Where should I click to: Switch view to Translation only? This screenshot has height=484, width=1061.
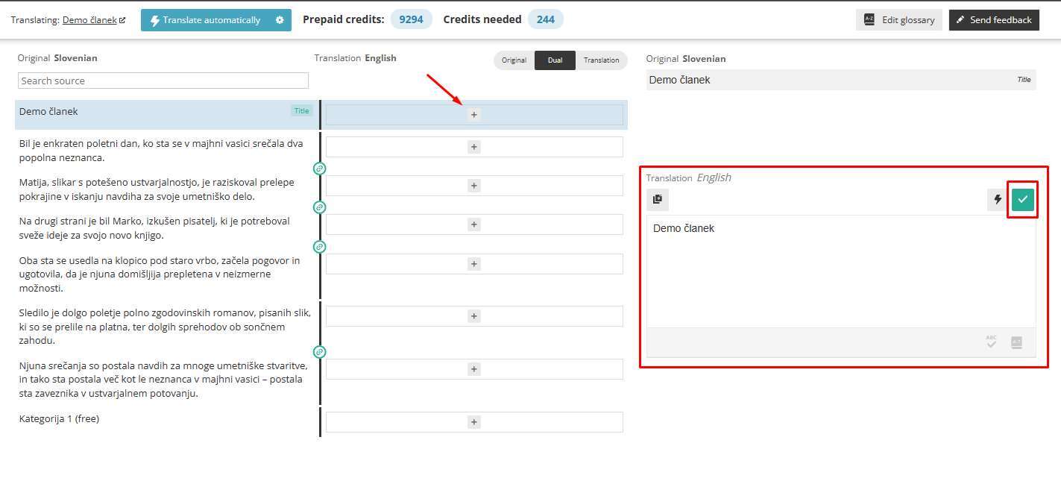click(x=601, y=60)
